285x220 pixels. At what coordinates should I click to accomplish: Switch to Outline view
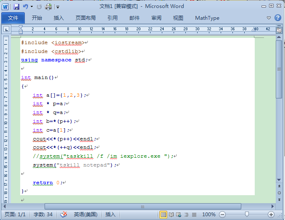186,215
